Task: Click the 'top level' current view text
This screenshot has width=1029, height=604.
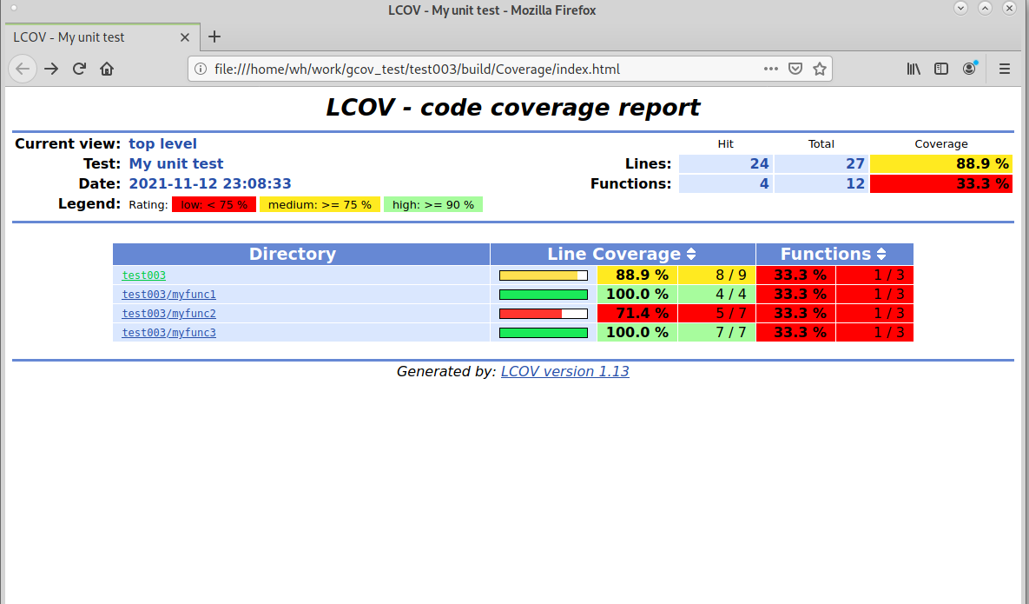Action: 162,143
